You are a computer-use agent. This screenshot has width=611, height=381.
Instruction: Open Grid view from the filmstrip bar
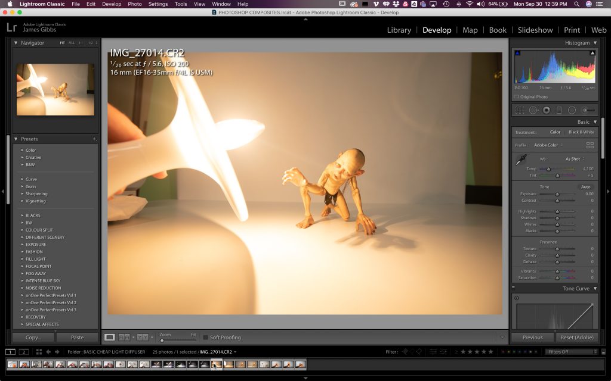tap(39, 352)
